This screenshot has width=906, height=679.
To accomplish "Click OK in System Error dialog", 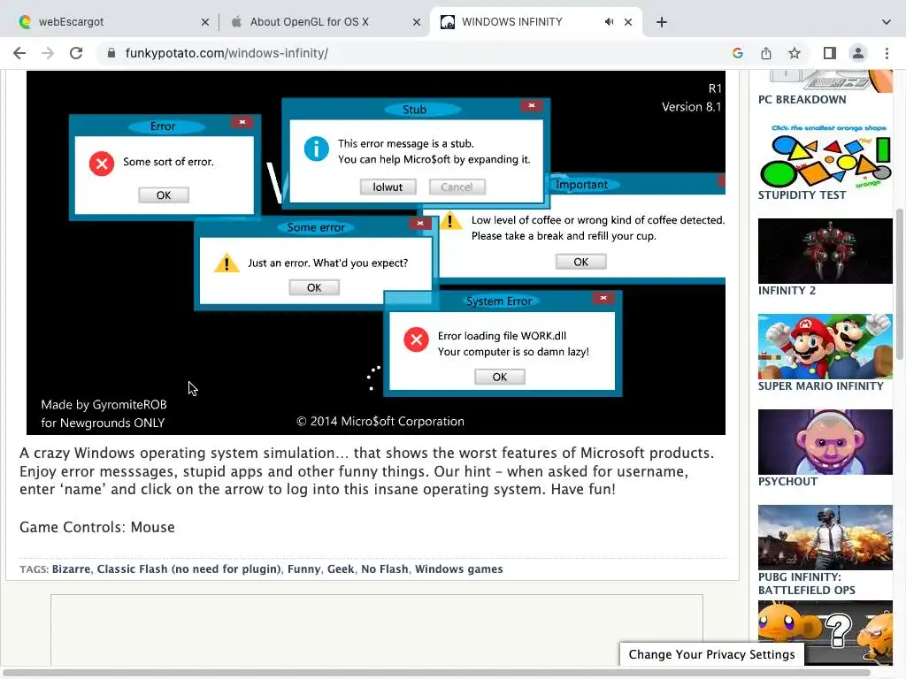I will pyautogui.click(x=500, y=377).
